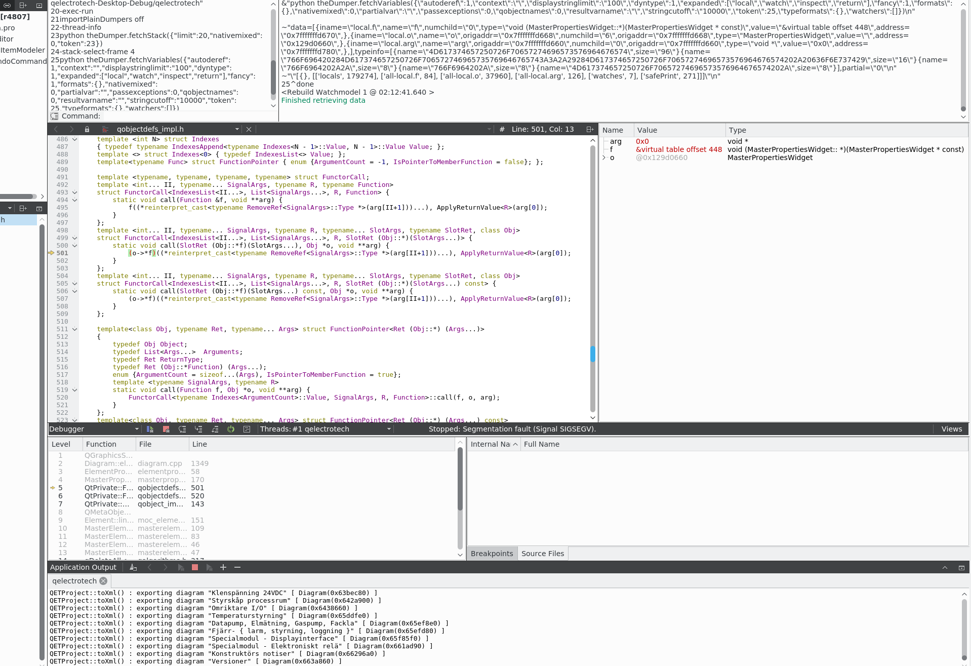Stop the debugger with the red icon
The image size is (971, 666).
pyautogui.click(x=166, y=429)
